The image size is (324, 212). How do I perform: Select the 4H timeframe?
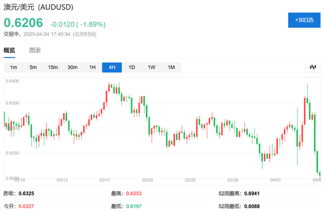tap(112, 68)
